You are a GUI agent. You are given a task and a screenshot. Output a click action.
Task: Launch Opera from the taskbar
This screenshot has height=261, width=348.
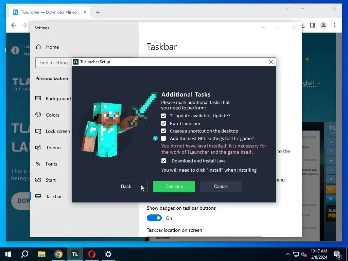[92, 254]
